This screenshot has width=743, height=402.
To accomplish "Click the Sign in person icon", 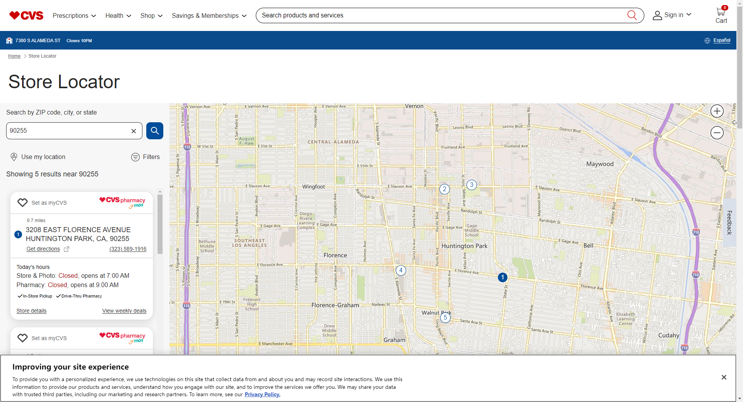I will coord(657,15).
